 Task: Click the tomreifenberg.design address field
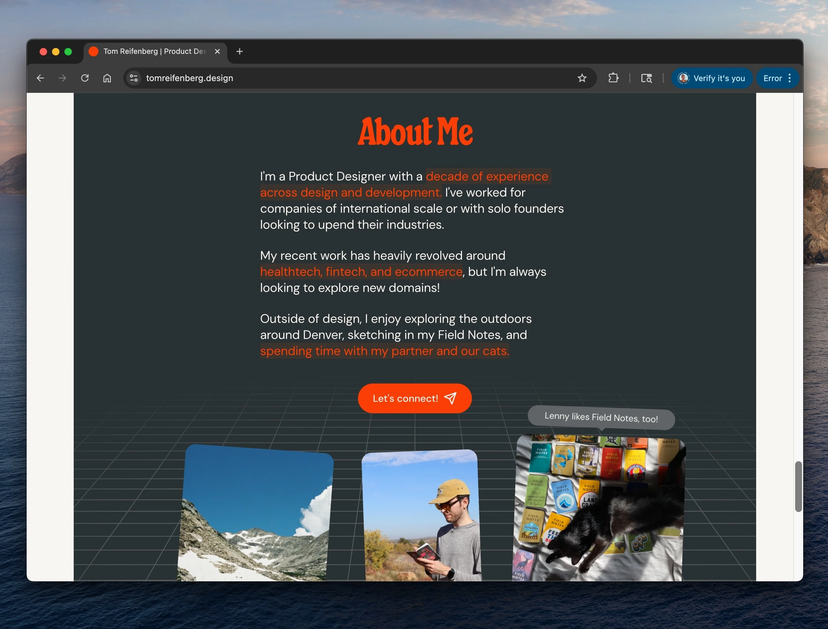pos(337,78)
